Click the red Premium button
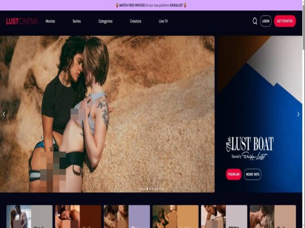The height and width of the screenshot is (228, 305). click(x=234, y=175)
